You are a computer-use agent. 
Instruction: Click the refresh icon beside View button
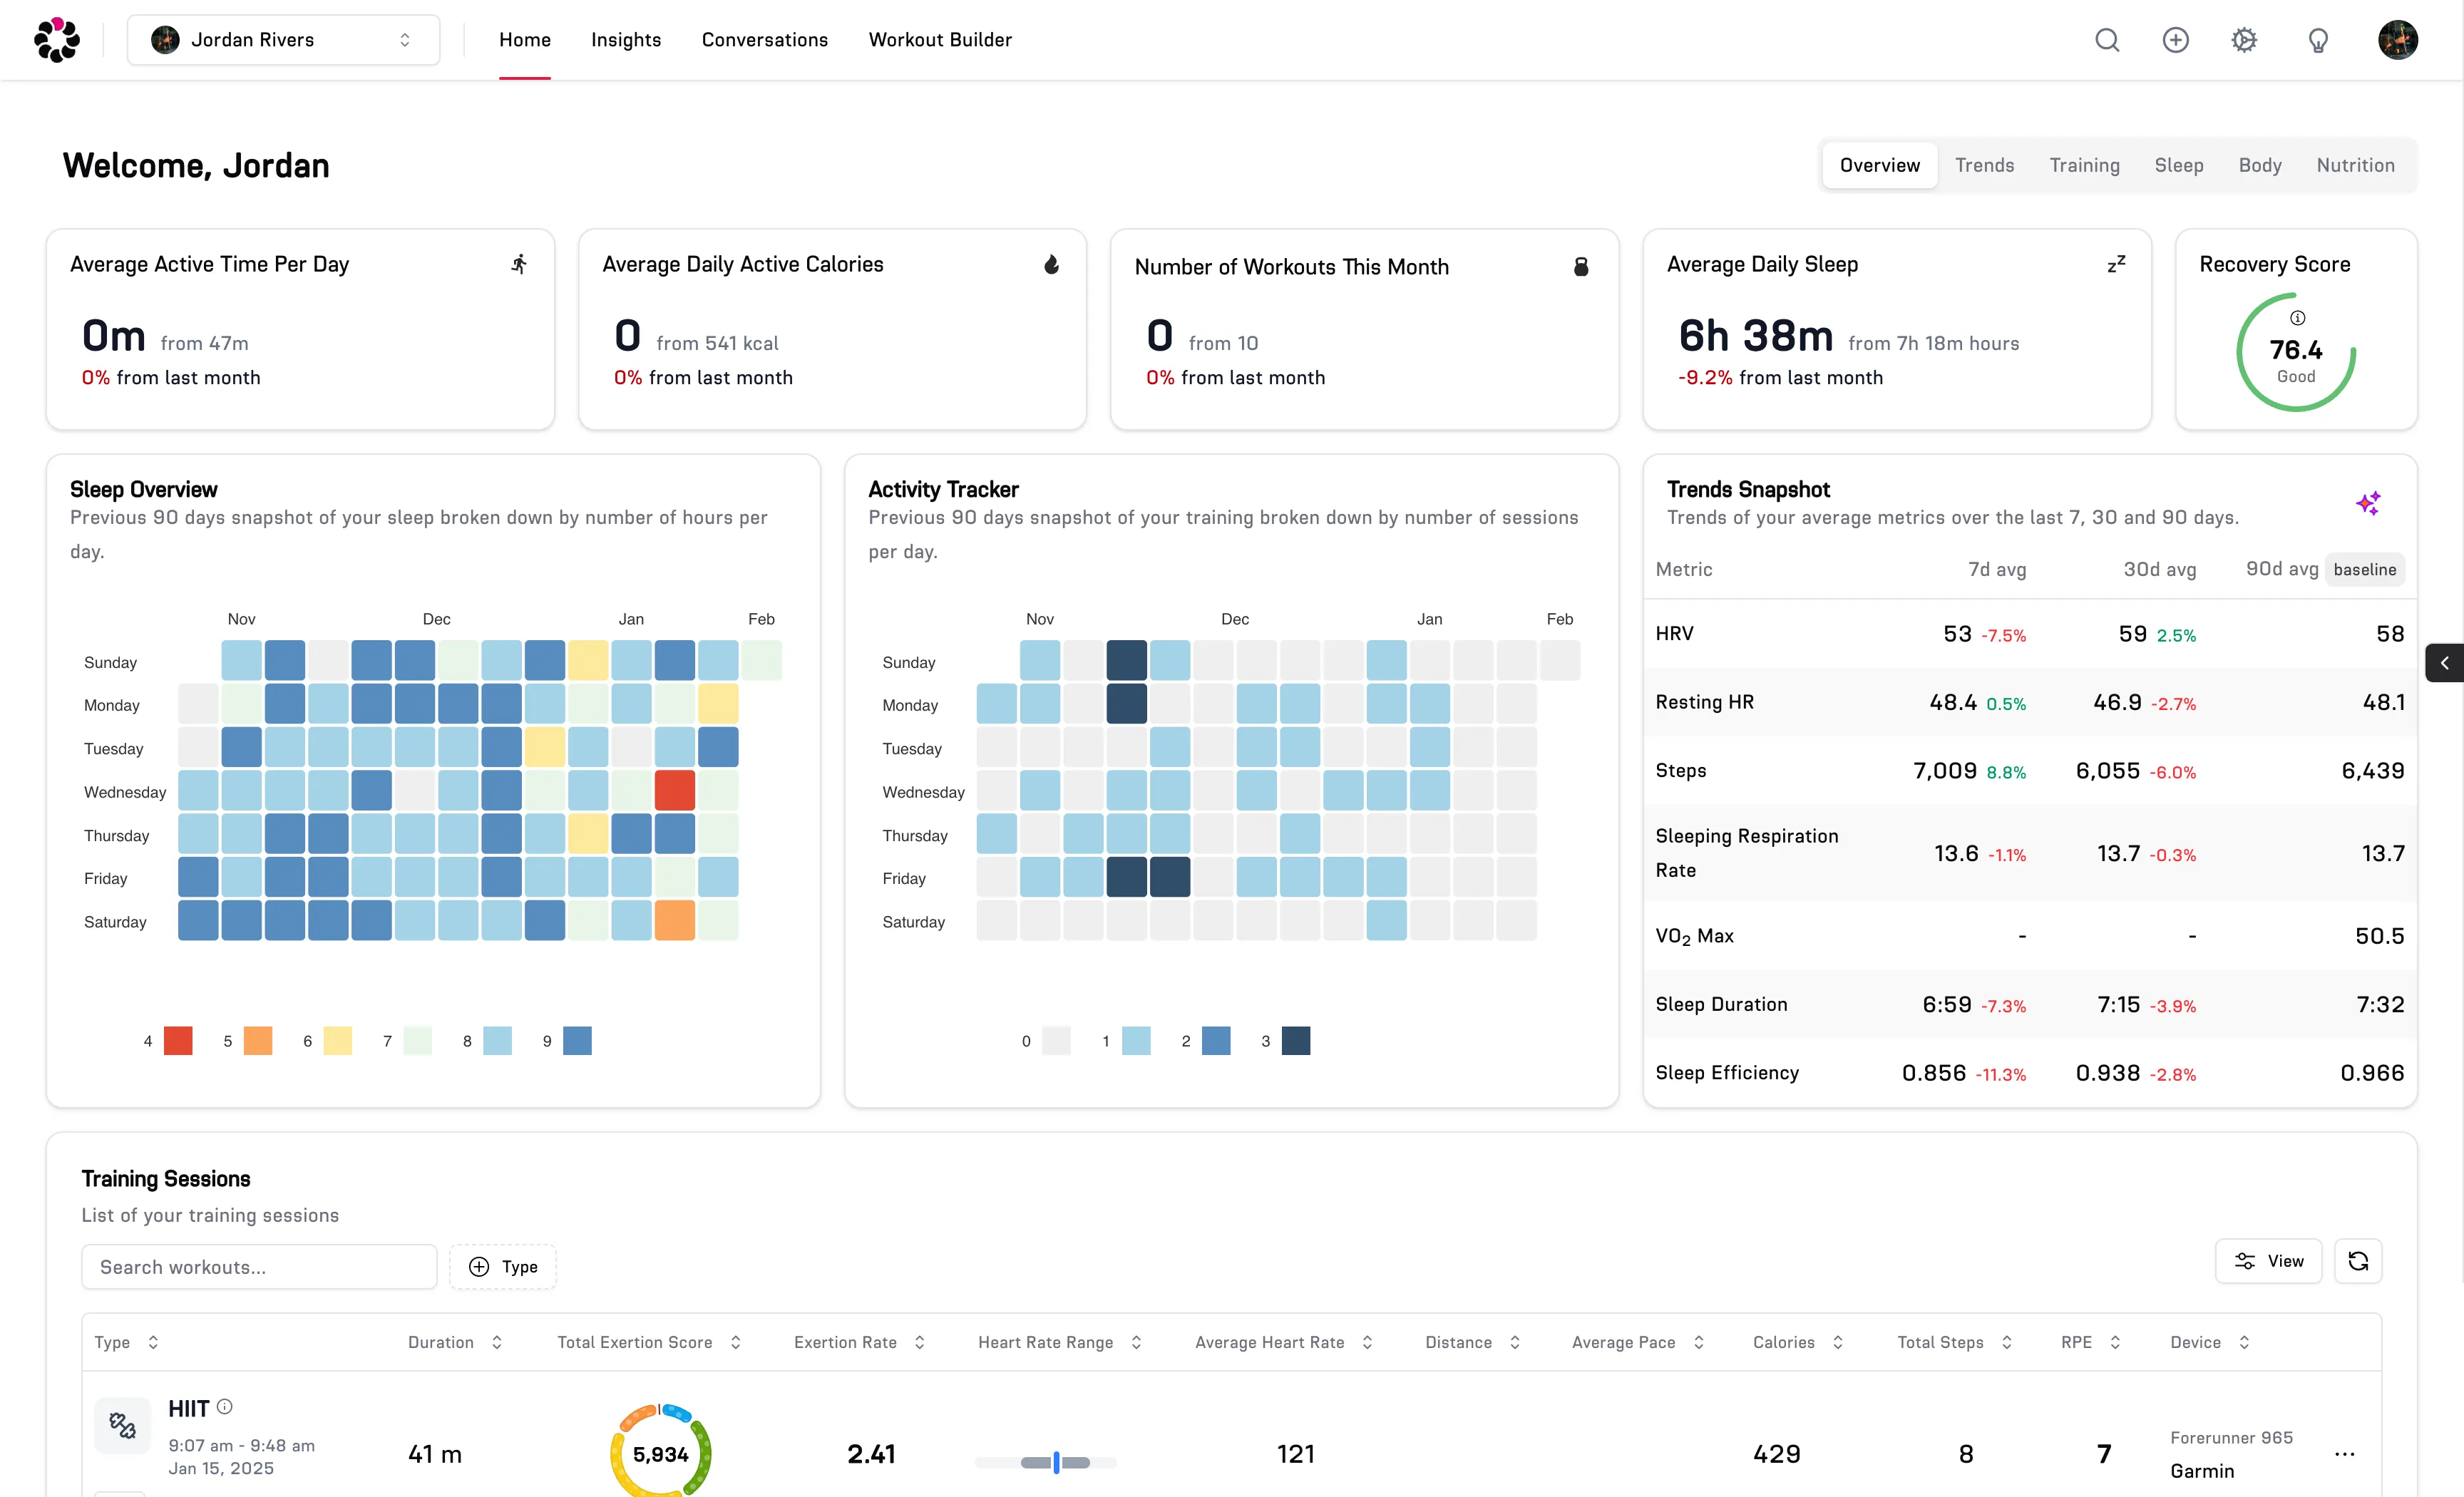[x=2357, y=1261]
